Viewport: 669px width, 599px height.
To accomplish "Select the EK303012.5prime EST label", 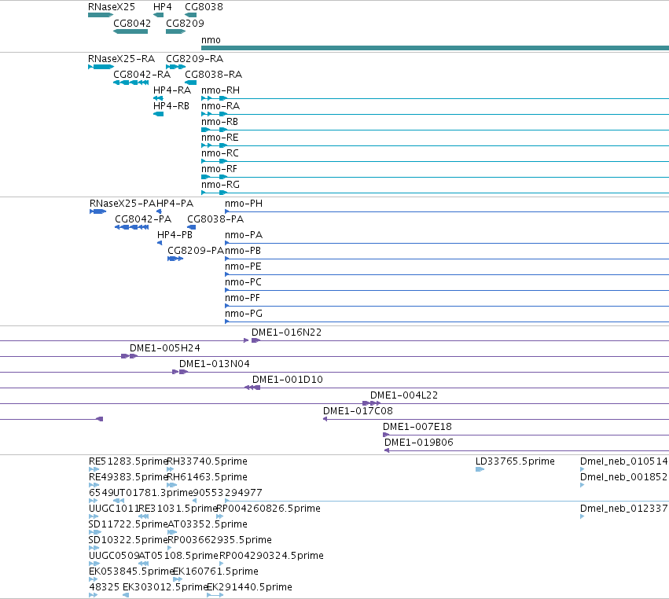I will (165, 587).
